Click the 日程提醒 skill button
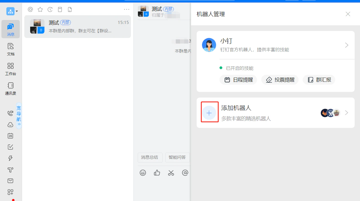This screenshot has width=360, height=201. tap(238, 80)
